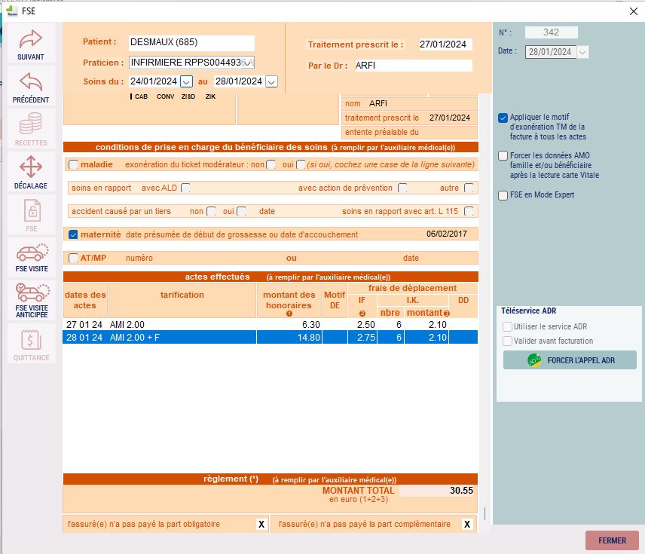Image resolution: width=645 pixels, height=554 pixels.
Task: Click 'Par le Dr' field ARFI
Action: pyautogui.click(x=414, y=66)
